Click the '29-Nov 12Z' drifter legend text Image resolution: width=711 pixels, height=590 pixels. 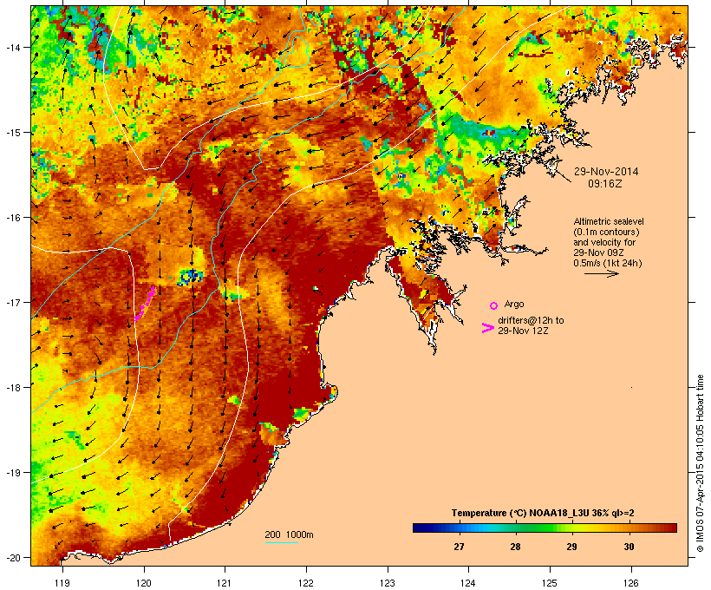[523, 331]
